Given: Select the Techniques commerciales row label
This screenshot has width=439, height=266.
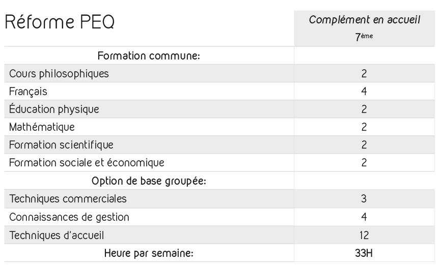Looking at the screenshot, I should point(68,198).
